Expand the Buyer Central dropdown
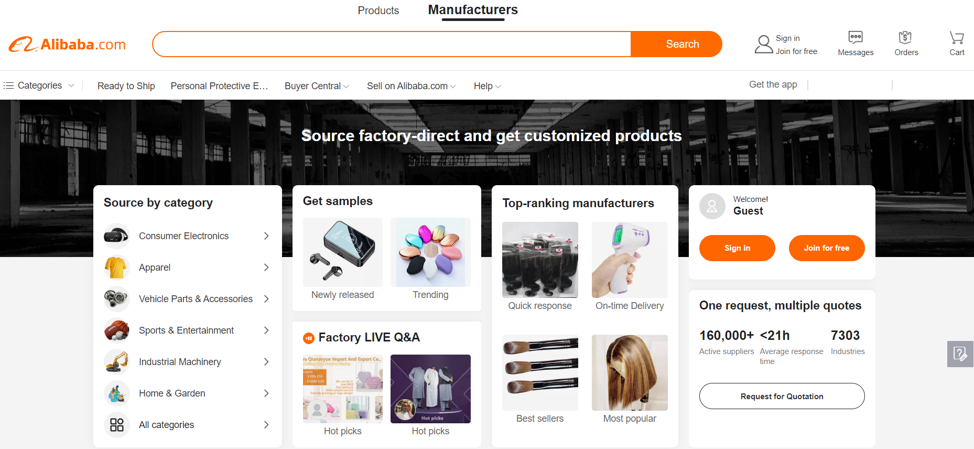This screenshot has height=449, width=974. (x=317, y=86)
